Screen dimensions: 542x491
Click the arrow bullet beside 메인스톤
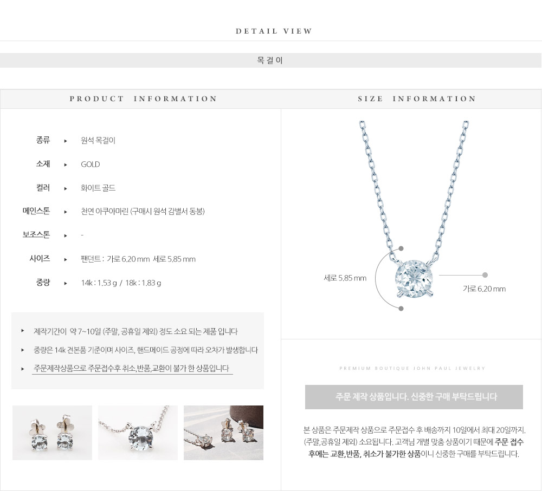(66, 212)
